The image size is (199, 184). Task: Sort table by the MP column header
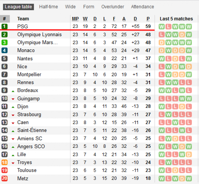pyautogui.click(x=75, y=19)
